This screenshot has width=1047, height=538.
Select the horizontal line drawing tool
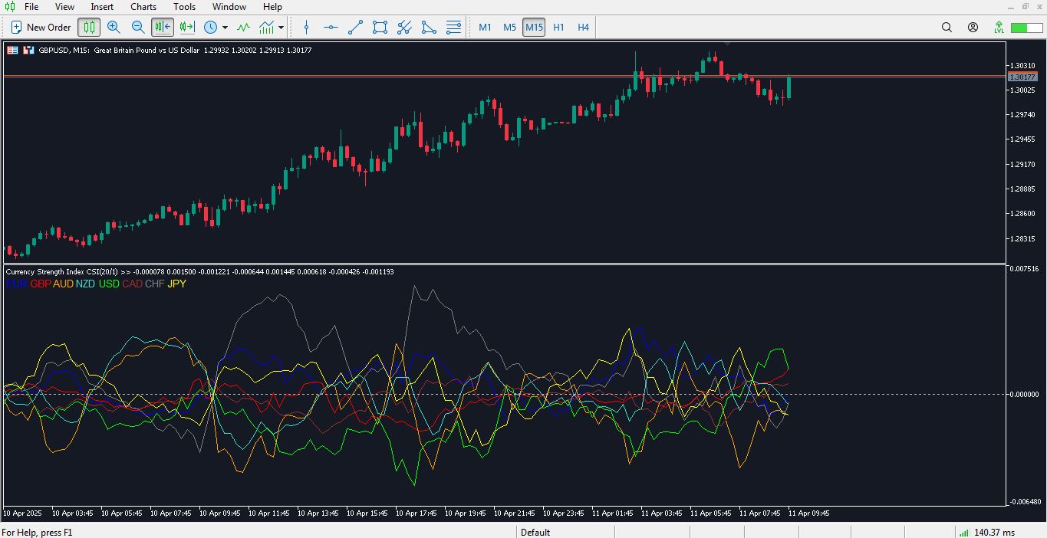click(331, 27)
